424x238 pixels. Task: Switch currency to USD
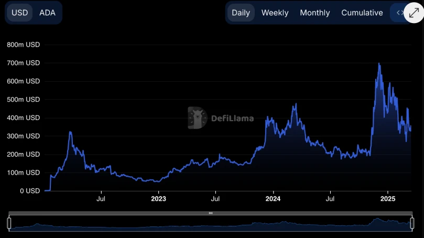coord(20,13)
